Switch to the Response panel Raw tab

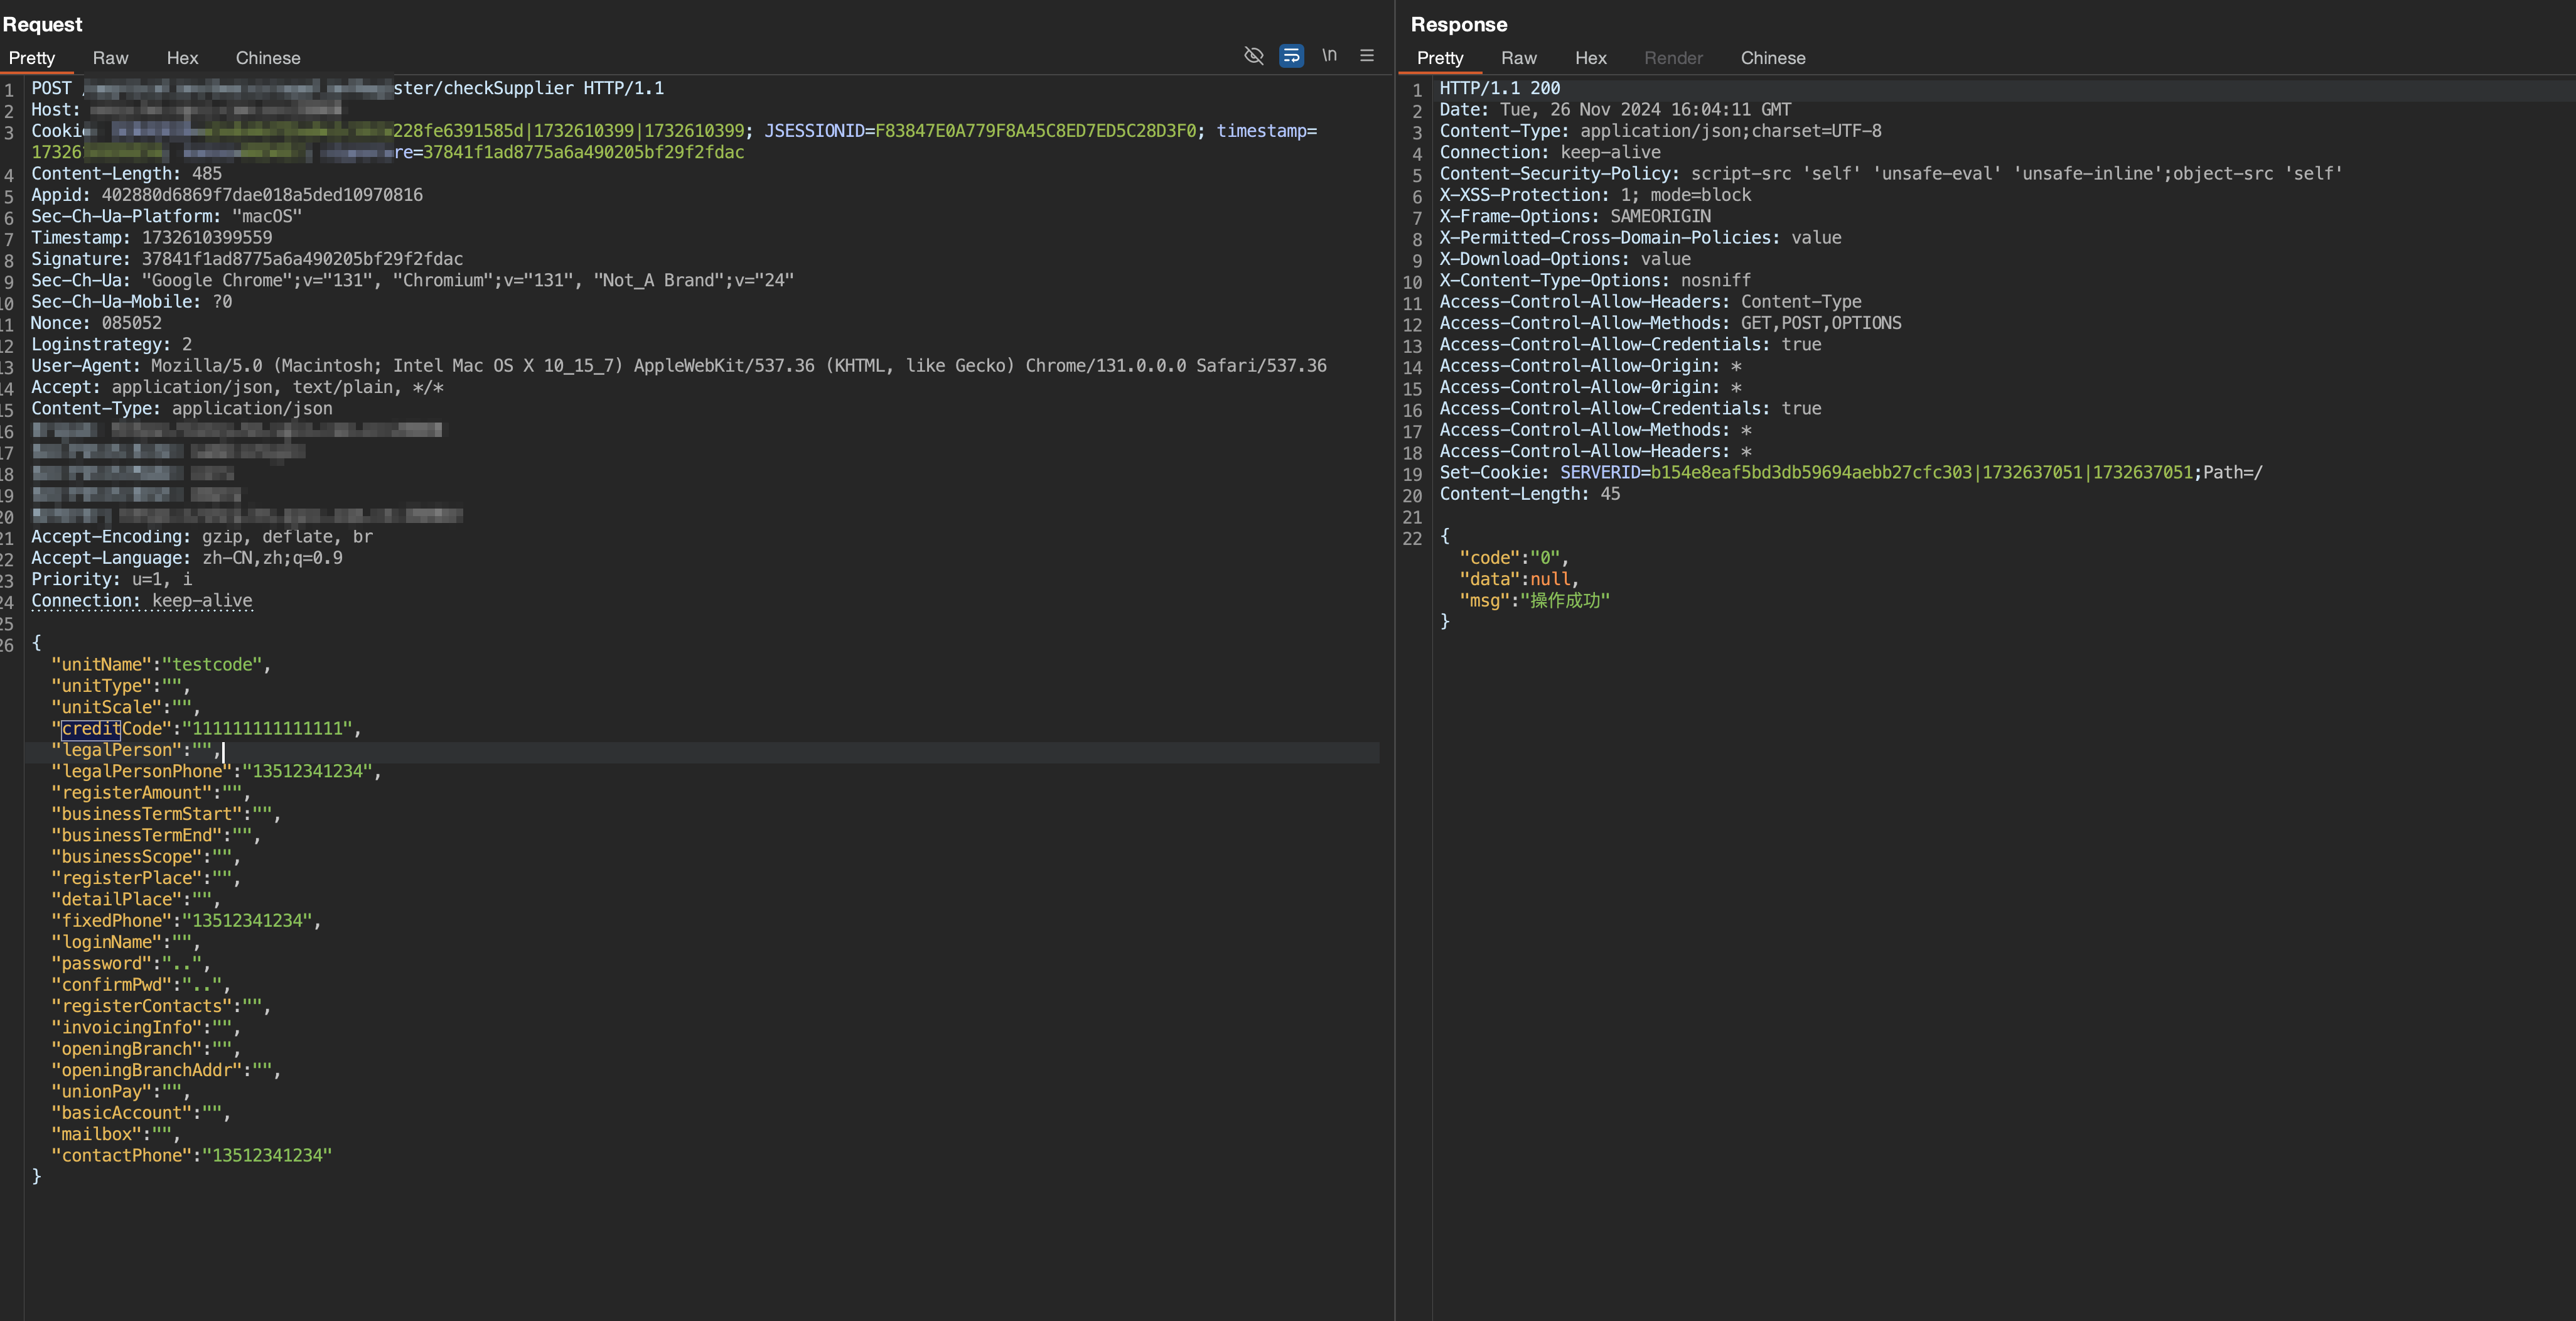[x=1519, y=58]
